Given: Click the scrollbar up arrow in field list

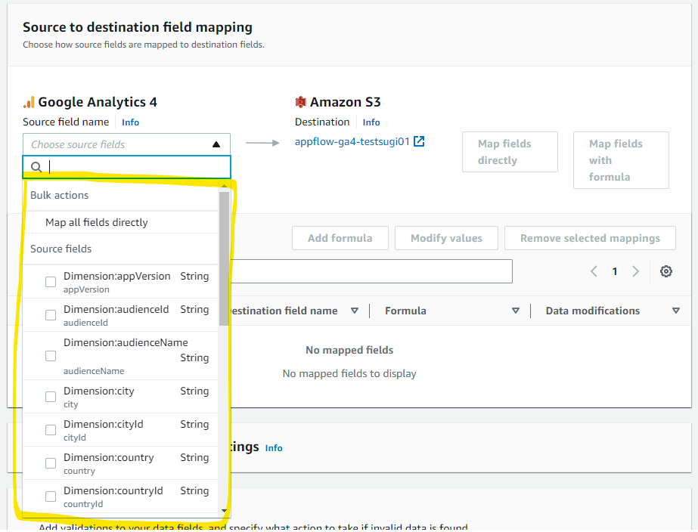Looking at the screenshot, I should pos(224,186).
